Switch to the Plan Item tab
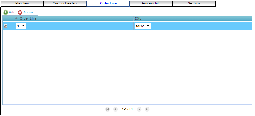Viewport: 255px width, 116px height. [x=22, y=4]
